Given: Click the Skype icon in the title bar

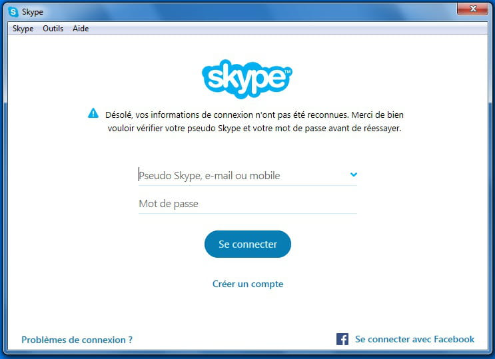Looking at the screenshot, I should coord(13,12).
